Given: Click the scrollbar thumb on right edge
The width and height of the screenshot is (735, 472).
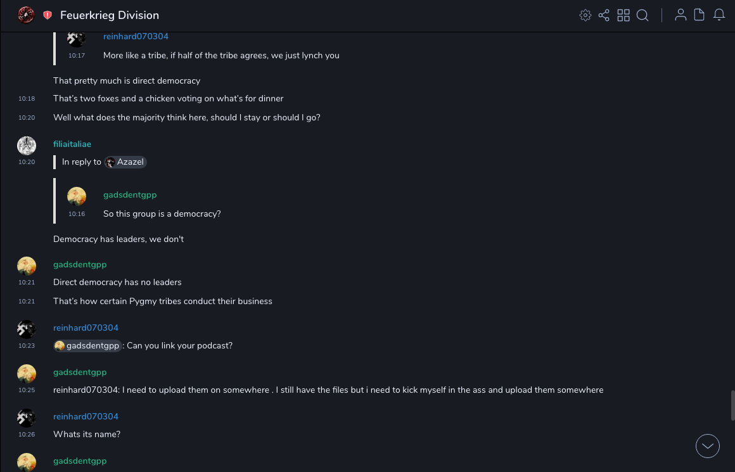Looking at the screenshot, I should tap(732, 405).
